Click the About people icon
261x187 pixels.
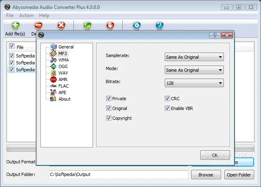(53, 99)
